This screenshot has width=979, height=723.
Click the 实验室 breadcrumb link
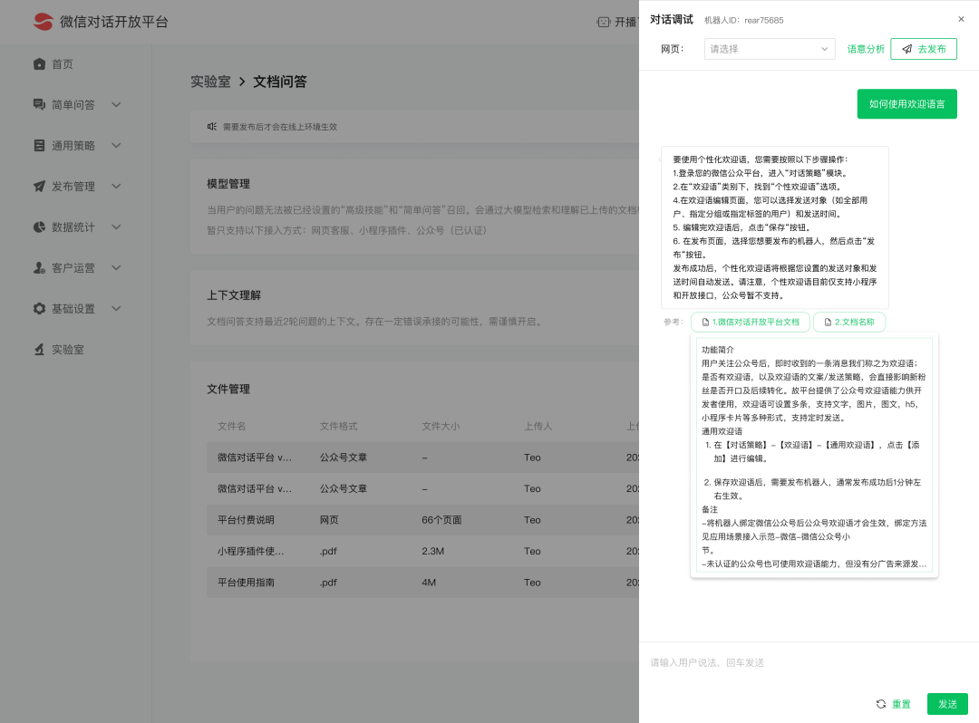210,82
